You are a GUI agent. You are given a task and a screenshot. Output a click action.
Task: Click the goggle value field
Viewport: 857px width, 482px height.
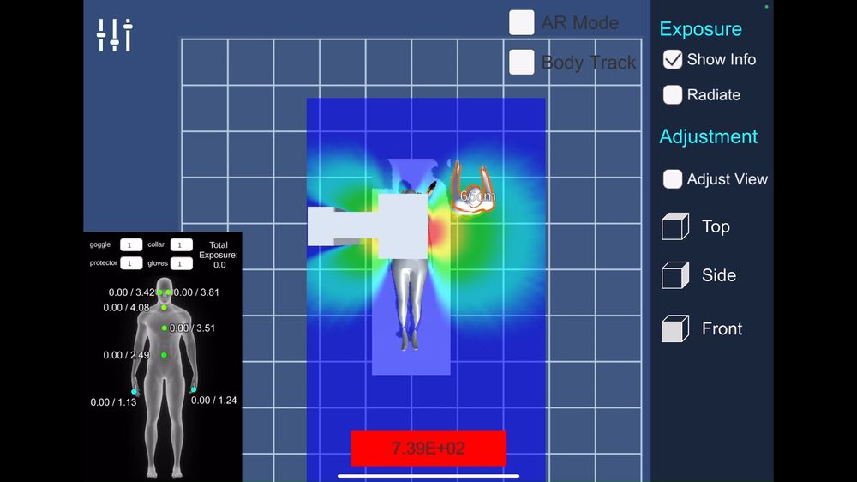pos(131,244)
